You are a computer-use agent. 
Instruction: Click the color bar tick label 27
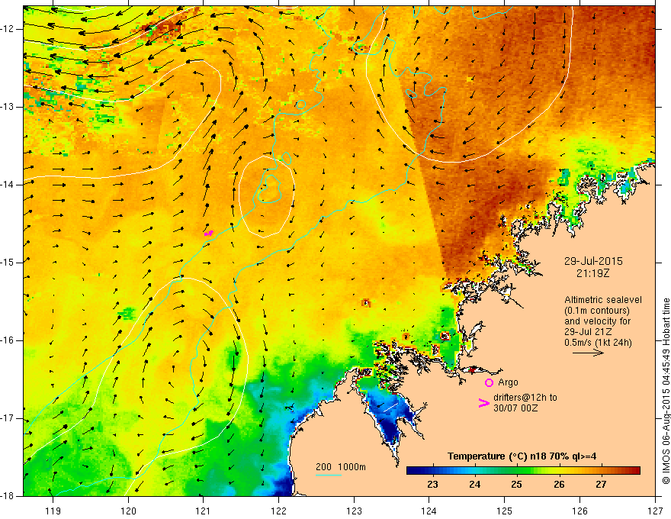tap(601, 485)
